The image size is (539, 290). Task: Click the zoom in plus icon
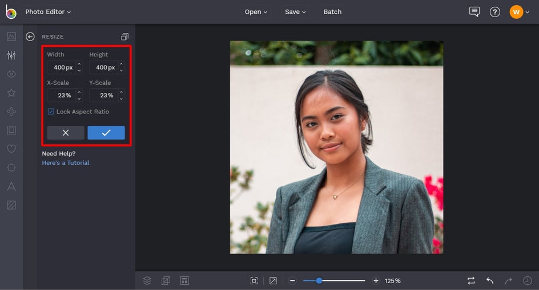376,281
